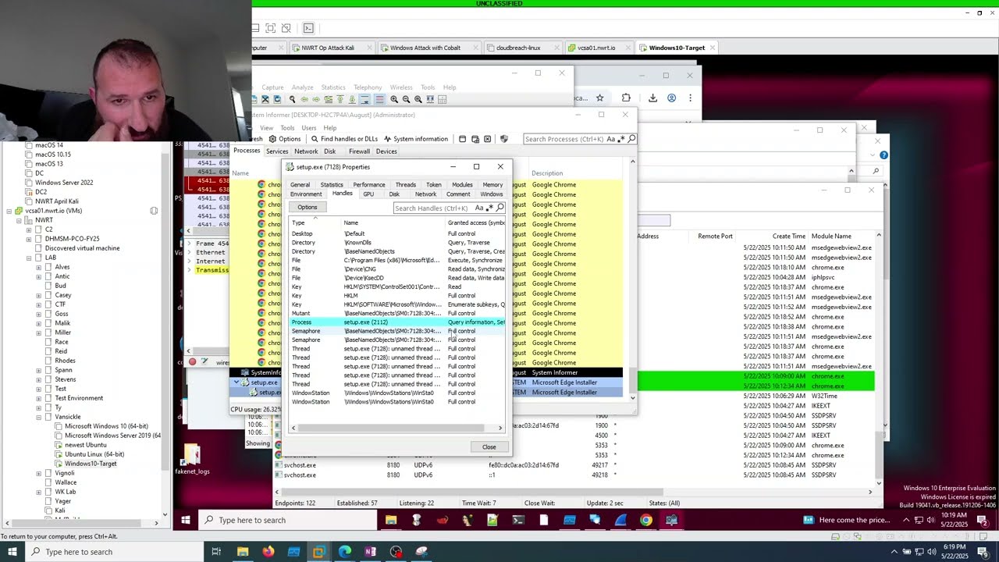999x562 pixels.
Task: Click the Options button in Handles tab
Action: [307, 208]
